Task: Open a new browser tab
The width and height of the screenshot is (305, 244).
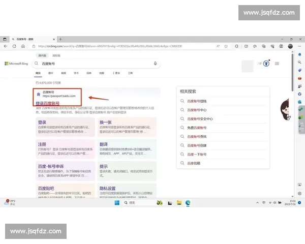Action: [x=60, y=39]
